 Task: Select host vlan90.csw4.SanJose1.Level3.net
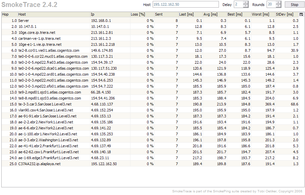pyautogui.click(x=46, y=110)
